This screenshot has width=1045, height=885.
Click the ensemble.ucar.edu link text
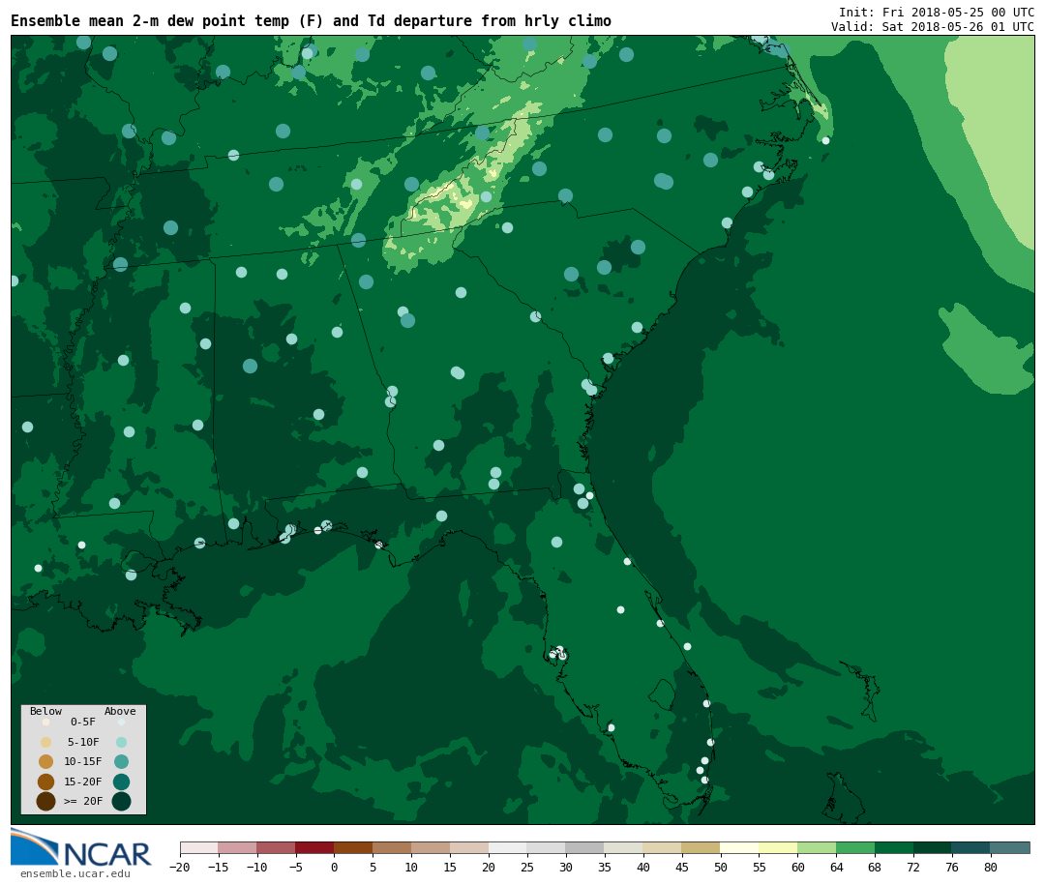[75, 873]
